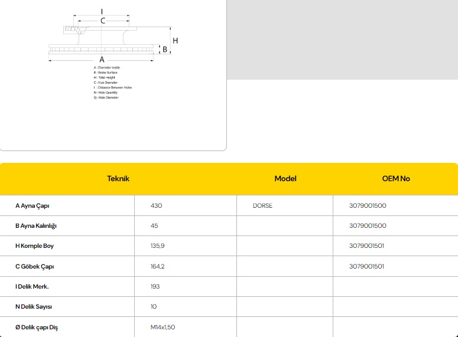Click the 'C Göbek Çapı' row label
This screenshot has width=458, height=337.
pos(34,266)
